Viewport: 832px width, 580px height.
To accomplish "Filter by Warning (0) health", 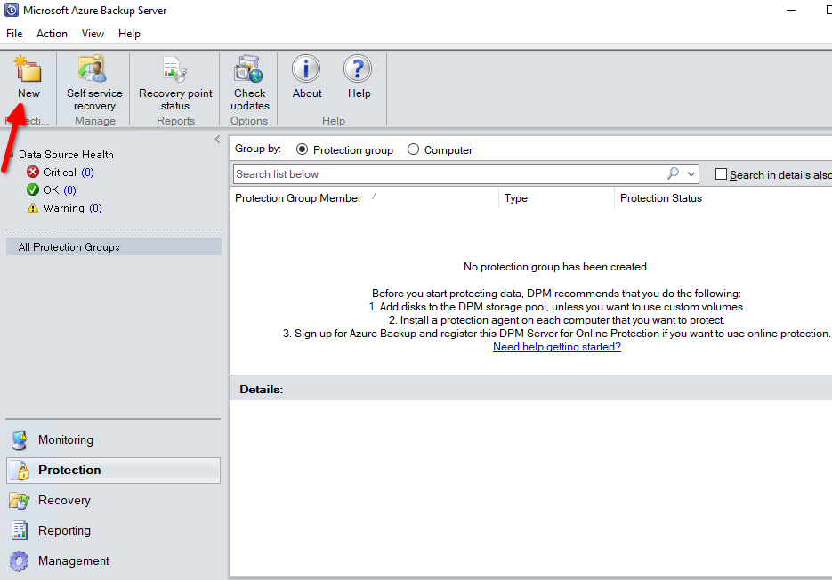I will [x=72, y=208].
